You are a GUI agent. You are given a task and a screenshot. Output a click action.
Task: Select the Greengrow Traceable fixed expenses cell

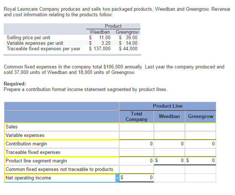pyautogui.click(x=200, y=152)
